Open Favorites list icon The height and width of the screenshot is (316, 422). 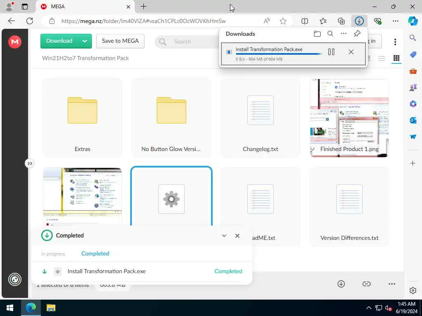pyautogui.click(x=323, y=21)
